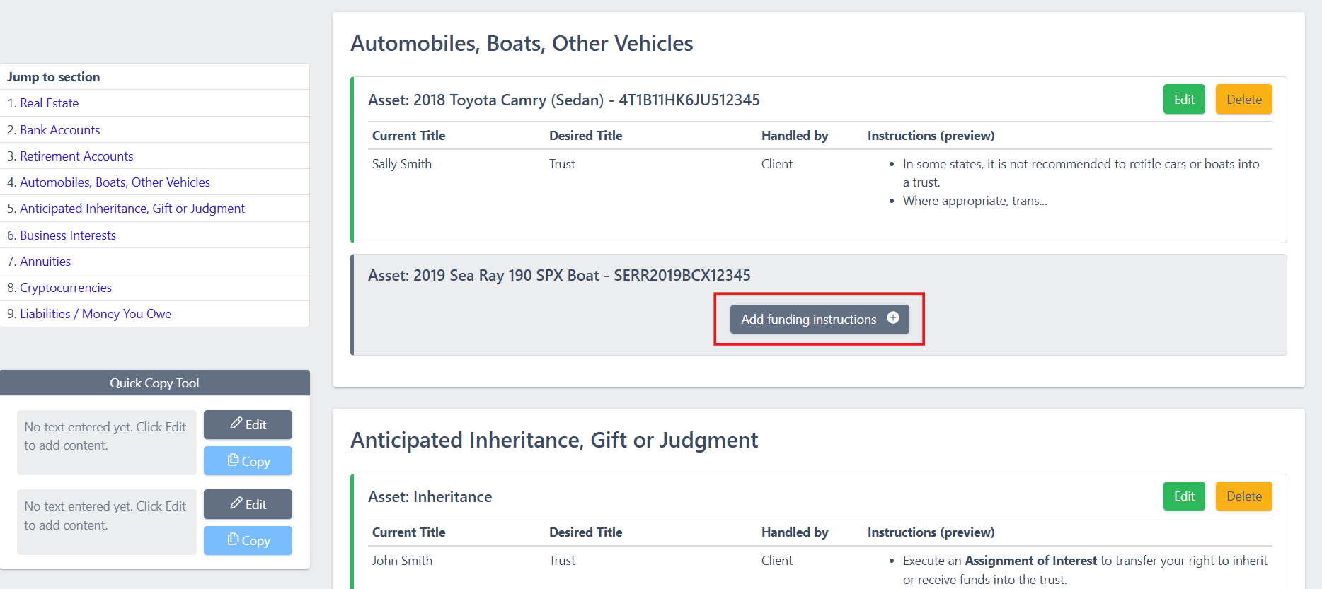Click first Edit button in Quick Copy Tool
This screenshot has height=589, width=1322.
(x=248, y=424)
